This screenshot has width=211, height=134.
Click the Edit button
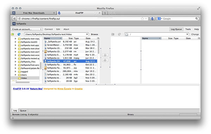click(x=58, y=29)
